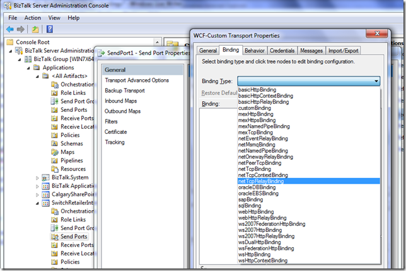Image resolution: width=406 pixels, height=271 pixels.
Task: Choose customBinding from the binding list
Action: pyautogui.click(x=309, y=108)
